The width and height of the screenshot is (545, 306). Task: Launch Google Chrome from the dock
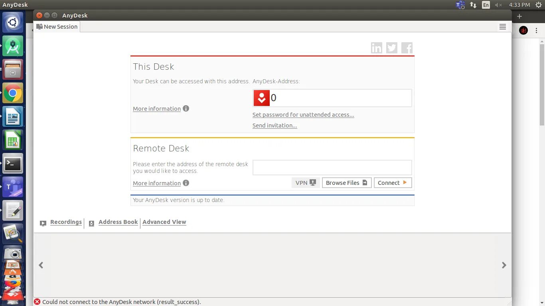[x=13, y=93]
